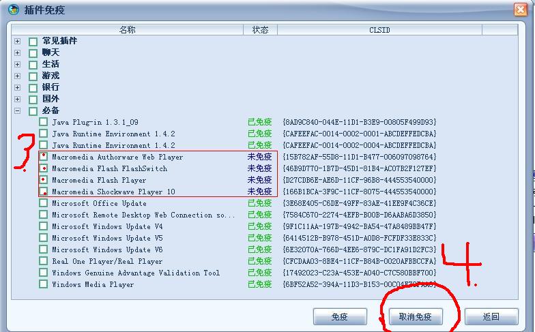Image resolution: width=535 pixels, height=332 pixels.
Task: Tick Microsoft Windows Update V6 checkbox
Action: coord(44,250)
